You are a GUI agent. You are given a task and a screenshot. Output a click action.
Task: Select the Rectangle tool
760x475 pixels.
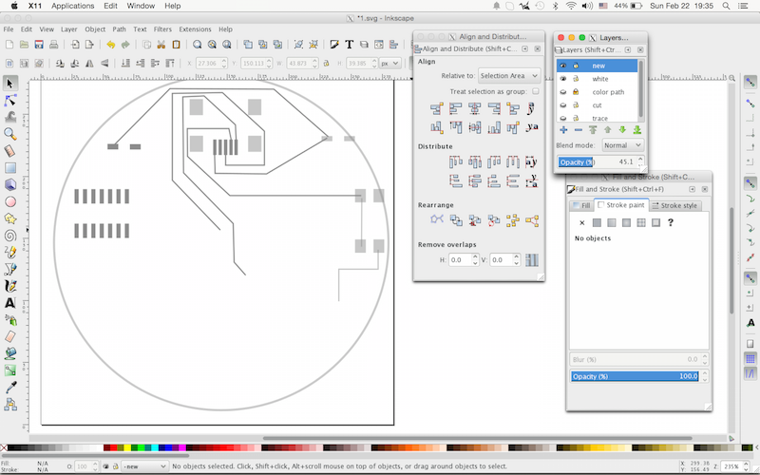pos(9,168)
